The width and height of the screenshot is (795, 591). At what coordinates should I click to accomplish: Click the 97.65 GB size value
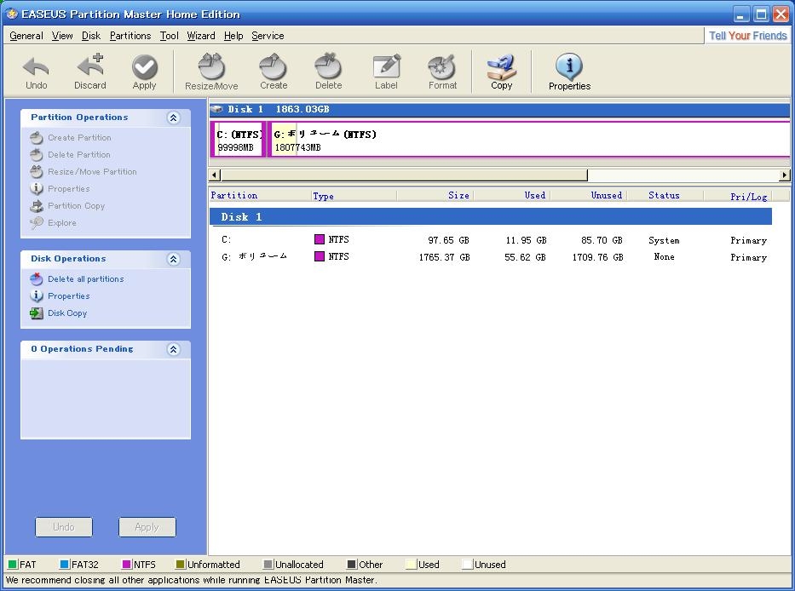[448, 240]
